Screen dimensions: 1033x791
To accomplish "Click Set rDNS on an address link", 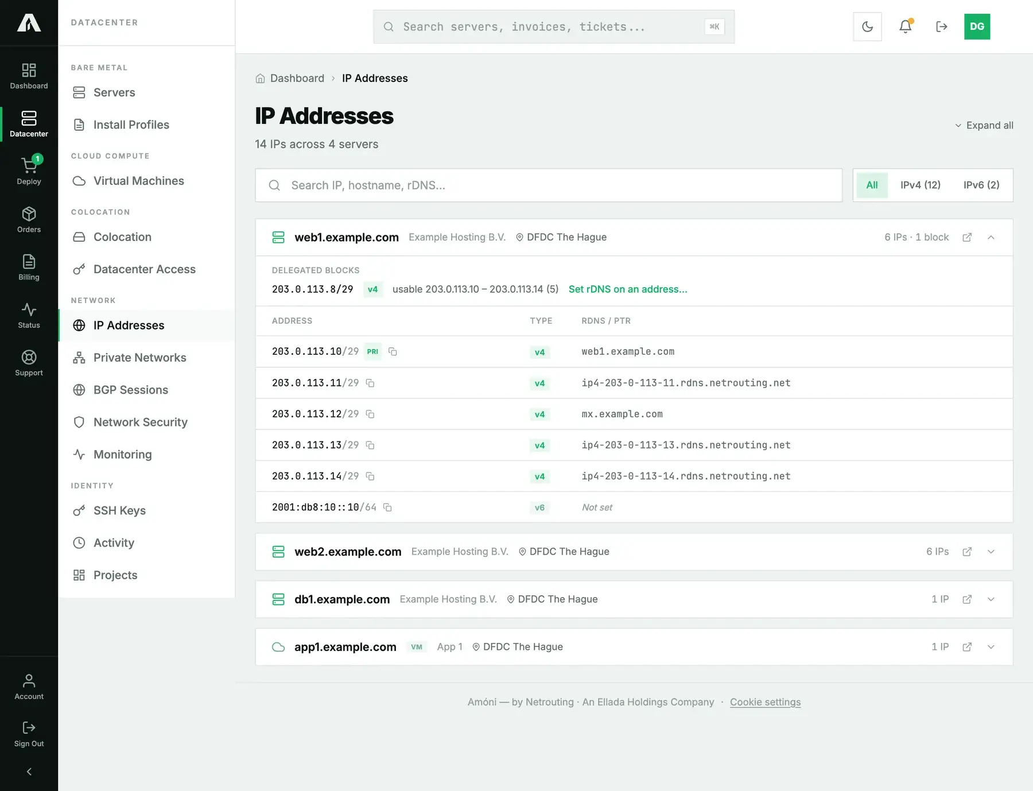I will point(627,289).
